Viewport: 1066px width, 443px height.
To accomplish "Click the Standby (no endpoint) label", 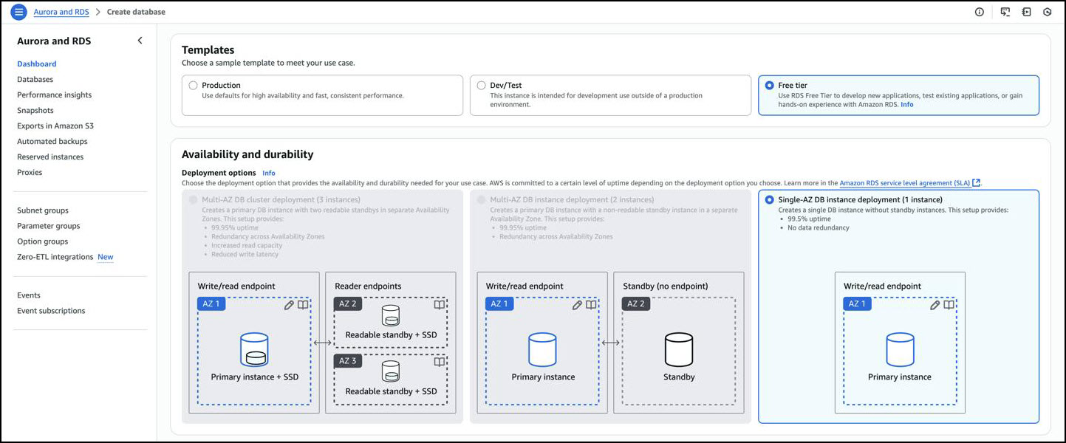I will (x=666, y=286).
